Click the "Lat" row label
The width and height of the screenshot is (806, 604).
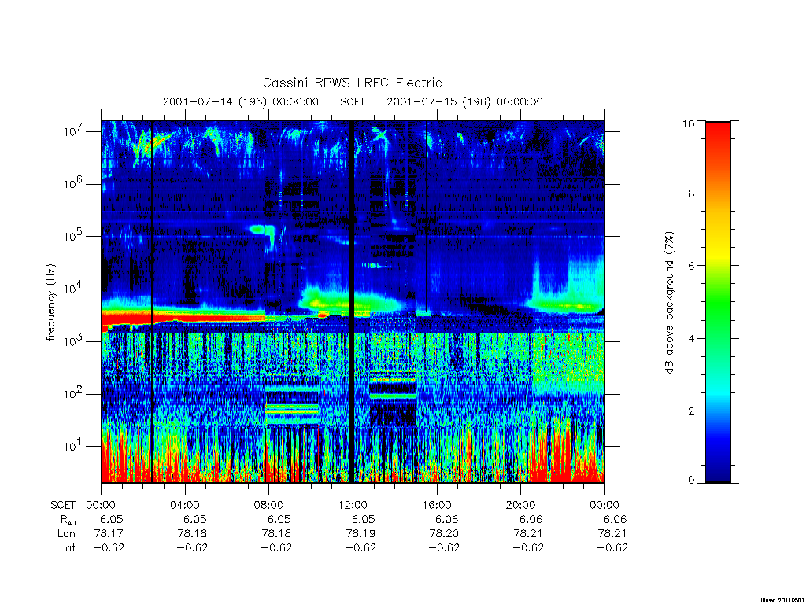pyautogui.click(x=68, y=547)
